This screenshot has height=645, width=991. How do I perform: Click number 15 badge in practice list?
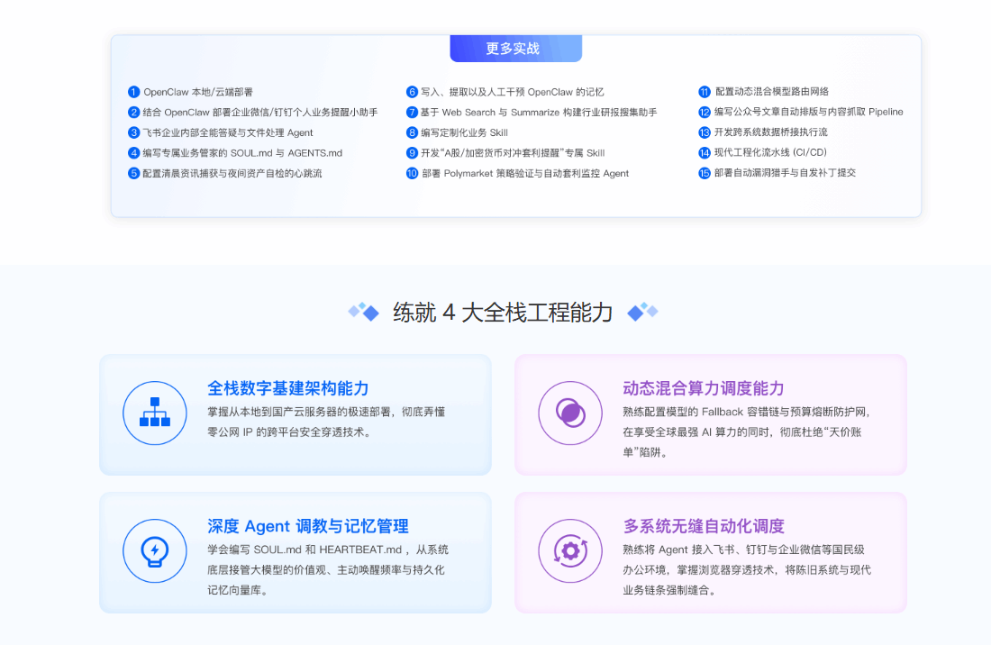click(x=705, y=173)
